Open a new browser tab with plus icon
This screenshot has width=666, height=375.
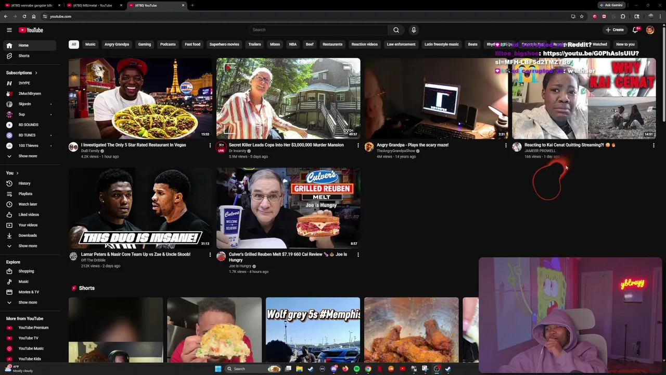(192, 5)
